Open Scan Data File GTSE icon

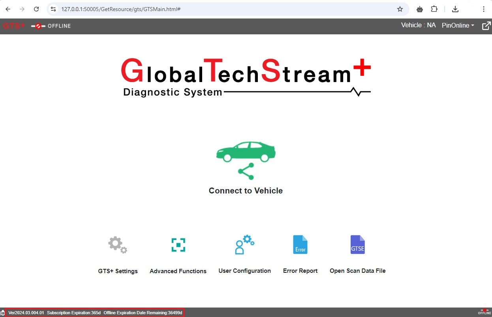(x=358, y=244)
